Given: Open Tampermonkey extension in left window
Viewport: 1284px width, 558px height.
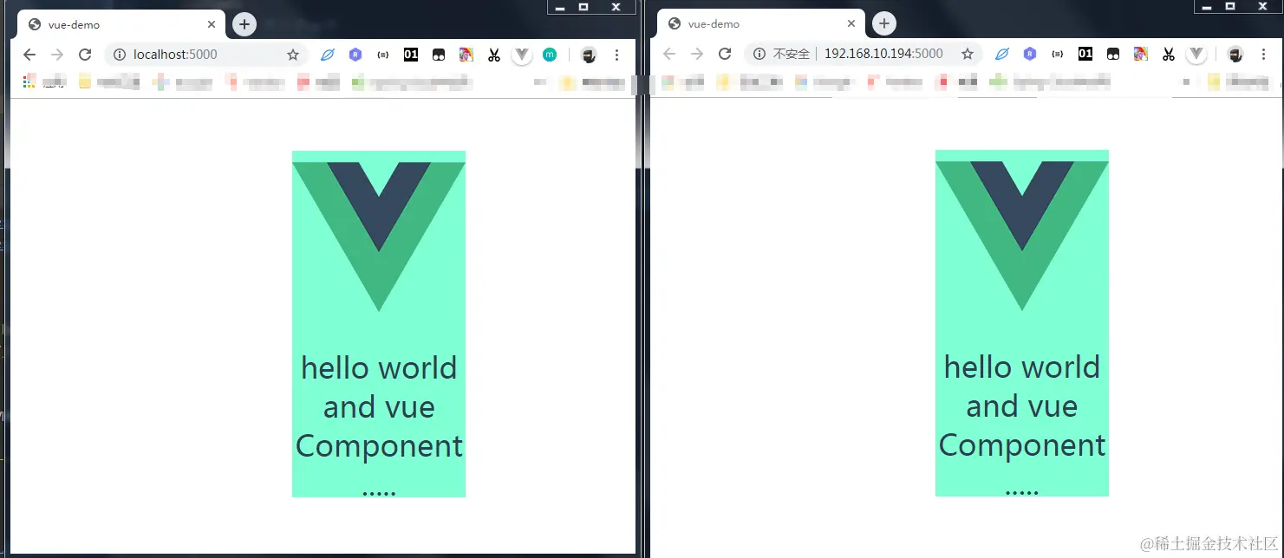Looking at the screenshot, I should point(439,55).
